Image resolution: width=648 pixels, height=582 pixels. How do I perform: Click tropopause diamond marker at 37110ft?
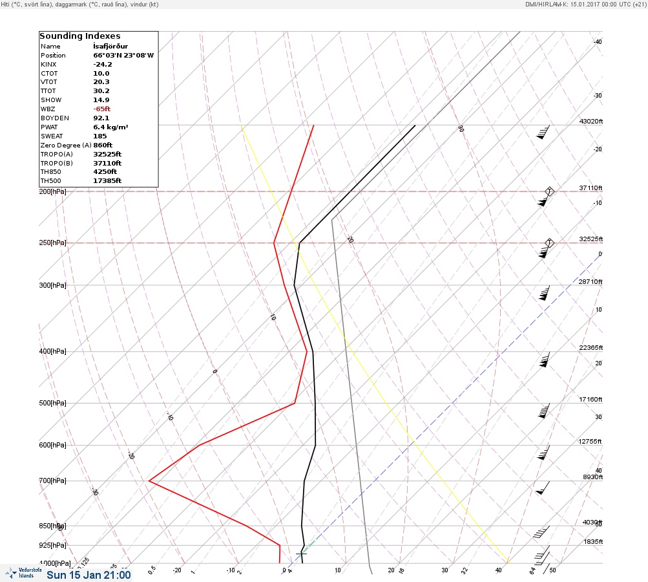549,191
